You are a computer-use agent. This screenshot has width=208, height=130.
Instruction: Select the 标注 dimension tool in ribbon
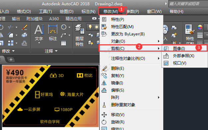pos(53,32)
